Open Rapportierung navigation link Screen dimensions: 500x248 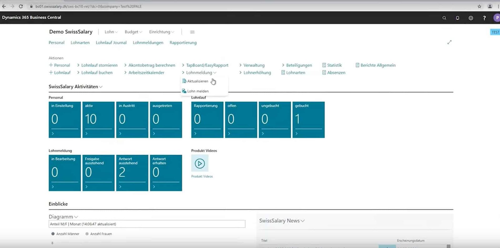(x=183, y=43)
